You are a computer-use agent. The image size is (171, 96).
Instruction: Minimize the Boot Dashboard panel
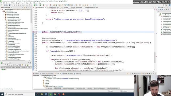(29, 63)
